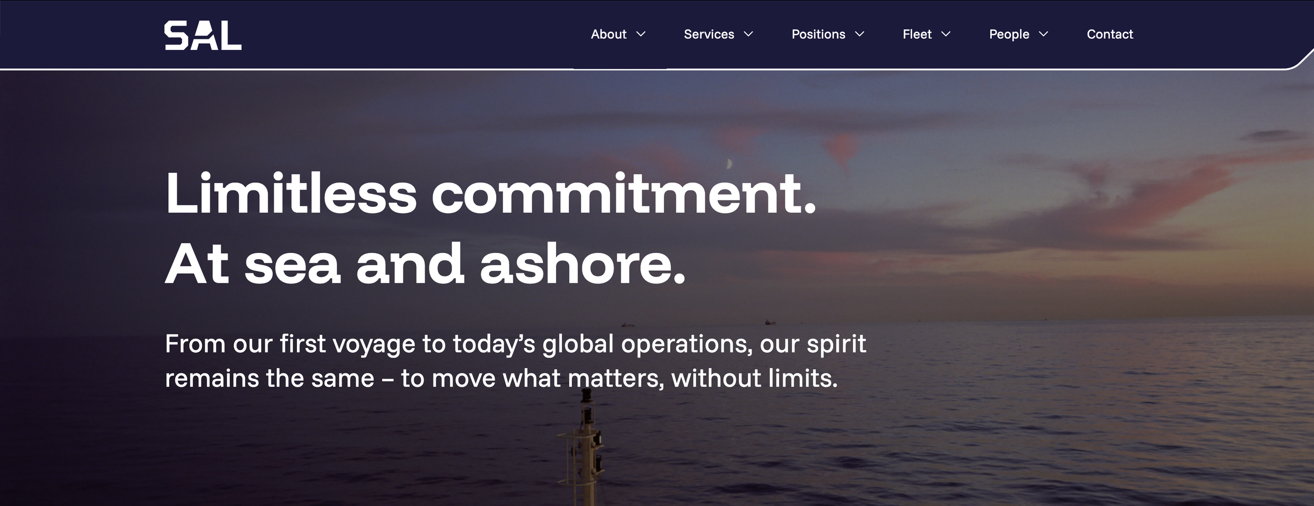Viewport: 1314px width, 506px height.
Task: Click the 'From our first voyage' paragraph
Action: 515,361
